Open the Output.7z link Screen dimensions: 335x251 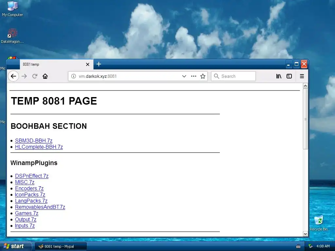click(26, 219)
